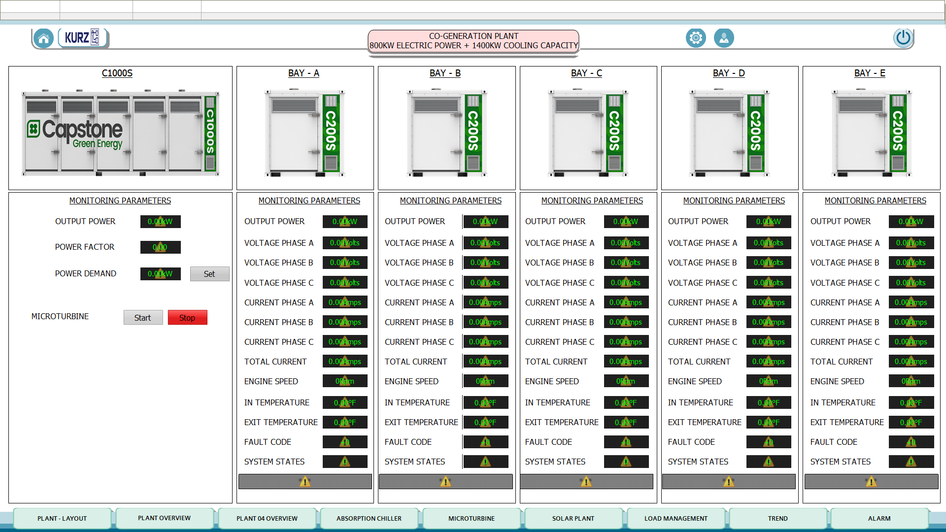Click BAY - C TOTAL CURRENT value
The image size is (946, 532).
point(626,362)
